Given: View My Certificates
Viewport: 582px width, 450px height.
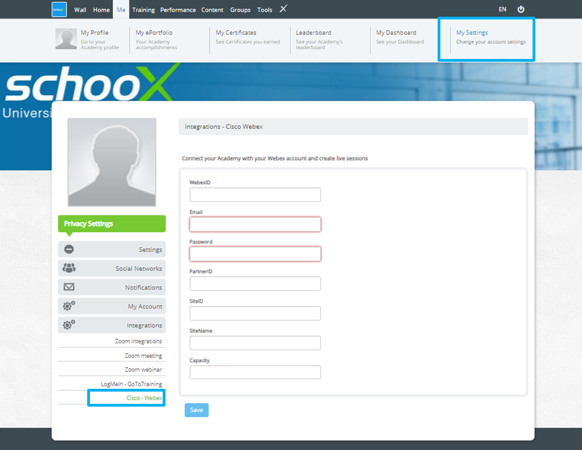Looking at the screenshot, I should click(x=235, y=33).
